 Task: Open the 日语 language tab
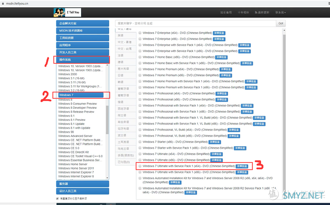point(126,75)
